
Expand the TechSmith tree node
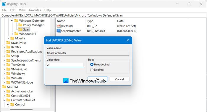[4, 65]
